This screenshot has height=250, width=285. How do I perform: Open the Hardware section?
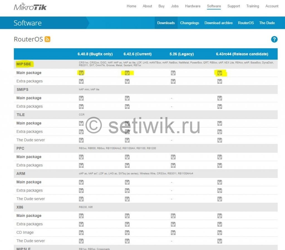pos(193,6)
